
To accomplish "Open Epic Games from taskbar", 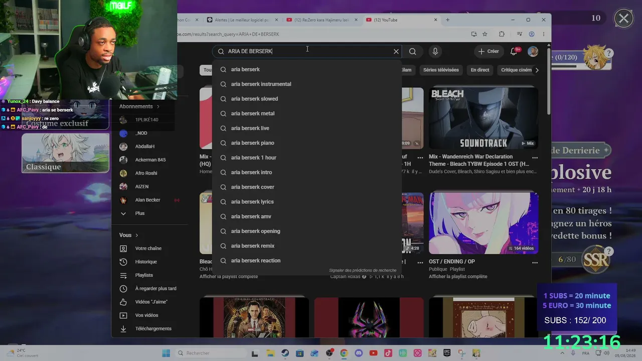I will pyautogui.click(x=446, y=353).
